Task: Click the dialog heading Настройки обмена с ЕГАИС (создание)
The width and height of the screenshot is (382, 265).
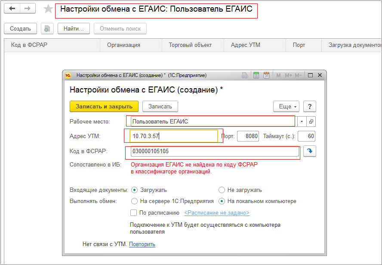Action: click(x=146, y=89)
